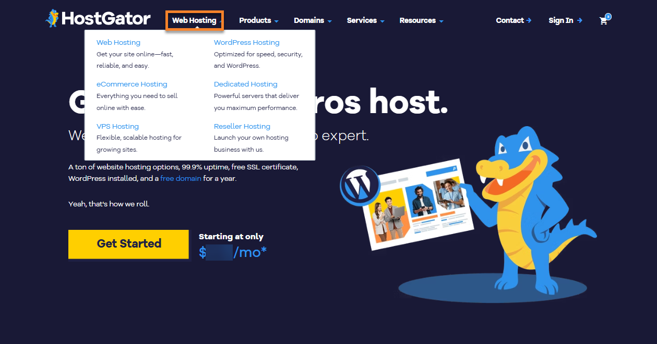
Task: Click the HostGator logo
Action: 98,19
